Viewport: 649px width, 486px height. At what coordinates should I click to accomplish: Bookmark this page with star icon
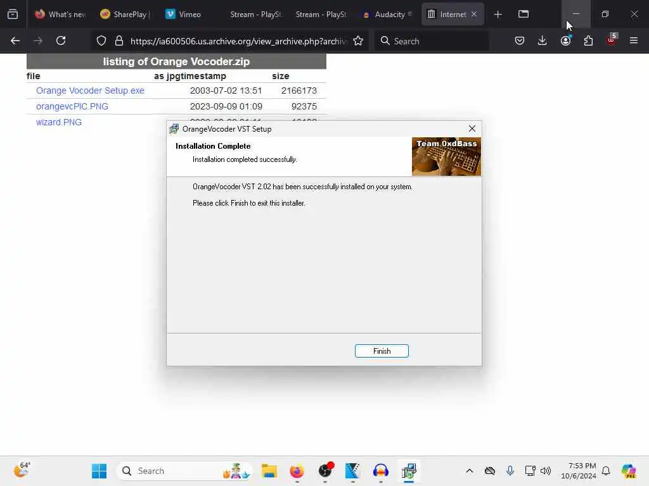point(358,40)
